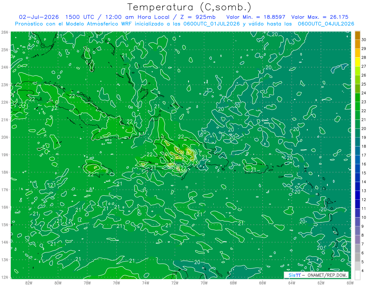Click the '19N' latitude axis label

point(4,155)
